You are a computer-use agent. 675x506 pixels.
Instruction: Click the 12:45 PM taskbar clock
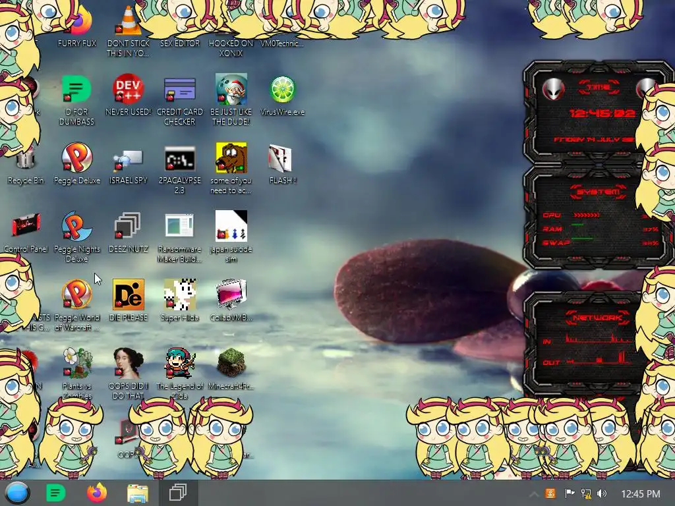tap(641, 493)
